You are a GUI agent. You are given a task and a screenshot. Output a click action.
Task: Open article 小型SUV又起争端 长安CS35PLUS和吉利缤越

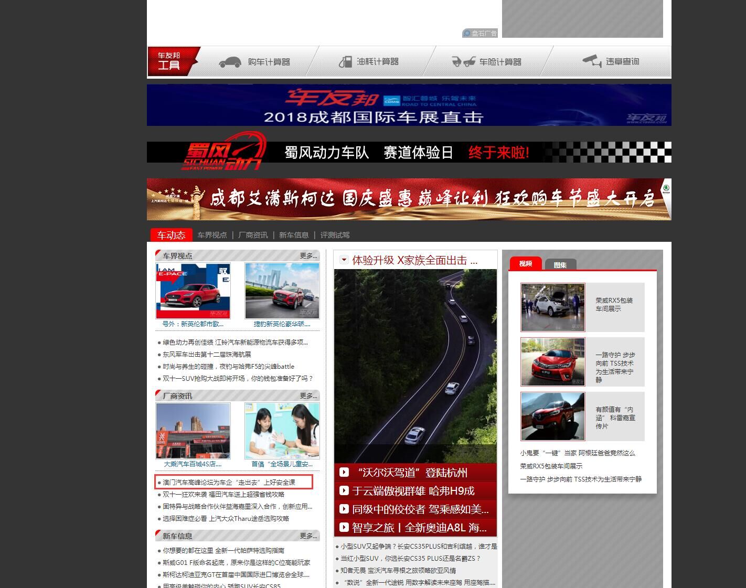pyautogui.click(x=419, y=547)
